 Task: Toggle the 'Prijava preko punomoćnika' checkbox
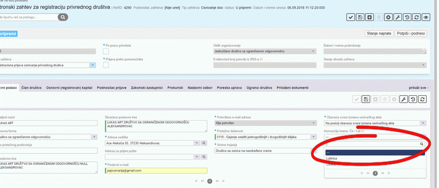106,65
